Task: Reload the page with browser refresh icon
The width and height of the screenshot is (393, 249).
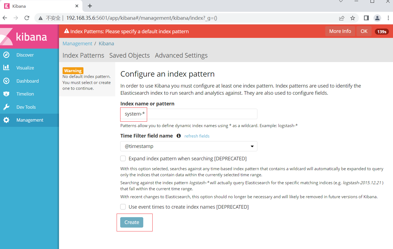Action: [x=27, y=18]
